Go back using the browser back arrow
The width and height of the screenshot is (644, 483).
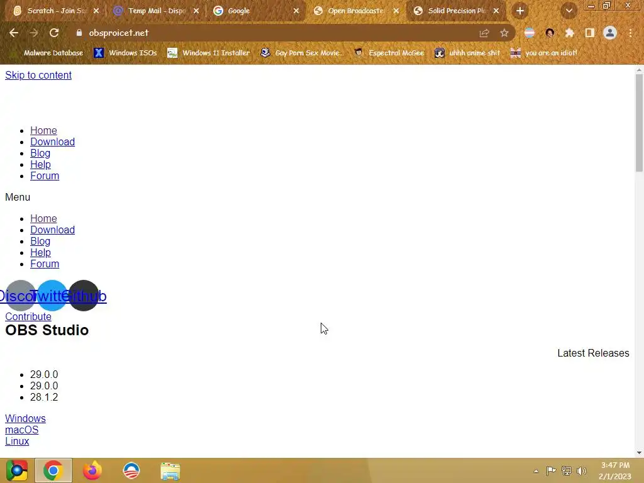[14, 33]
